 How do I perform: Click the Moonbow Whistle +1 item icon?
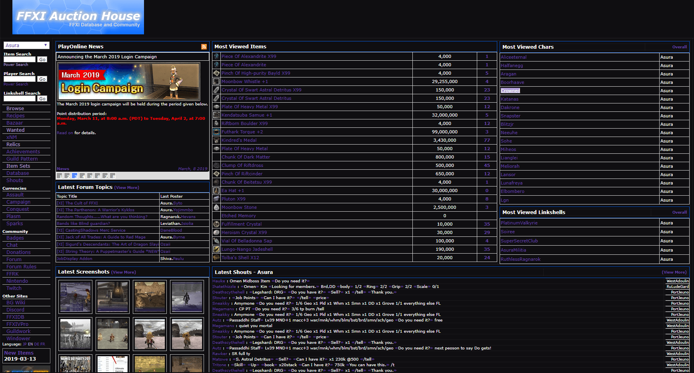point(216,81)
